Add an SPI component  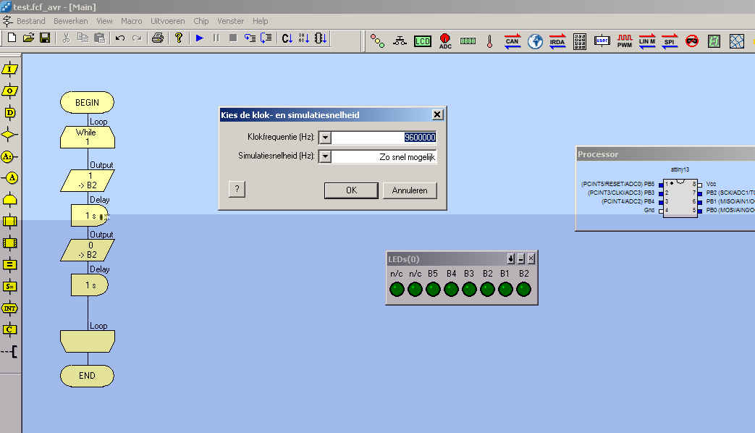click(670, 41)
